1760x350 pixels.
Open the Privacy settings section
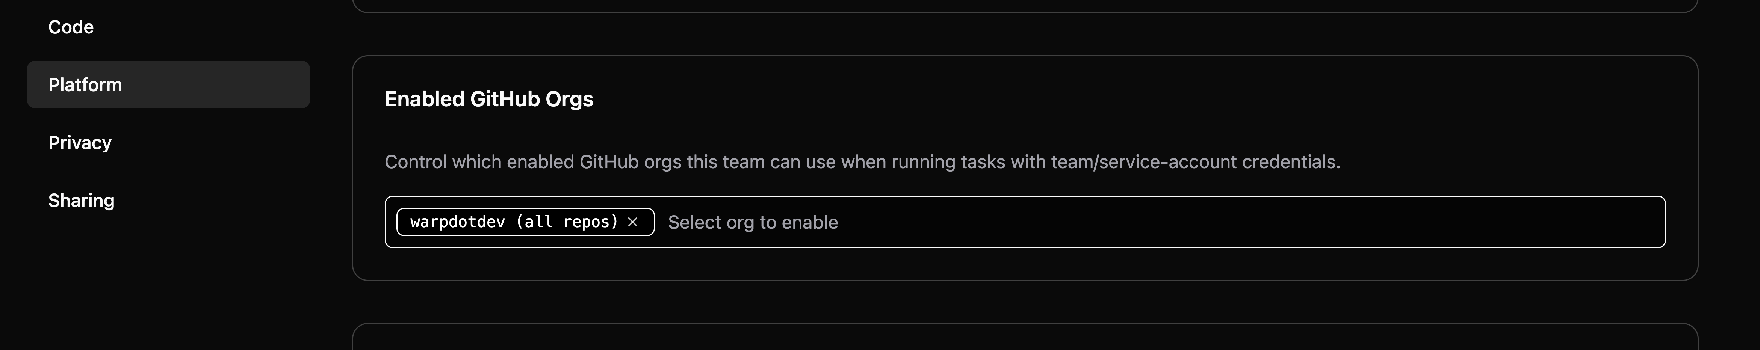(x=79, y=143)
